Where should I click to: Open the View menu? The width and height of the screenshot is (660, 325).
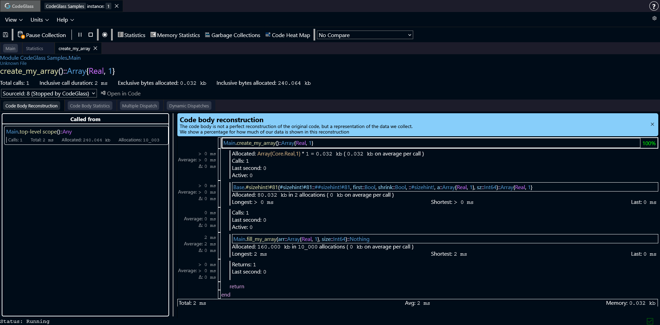point(11,20)
